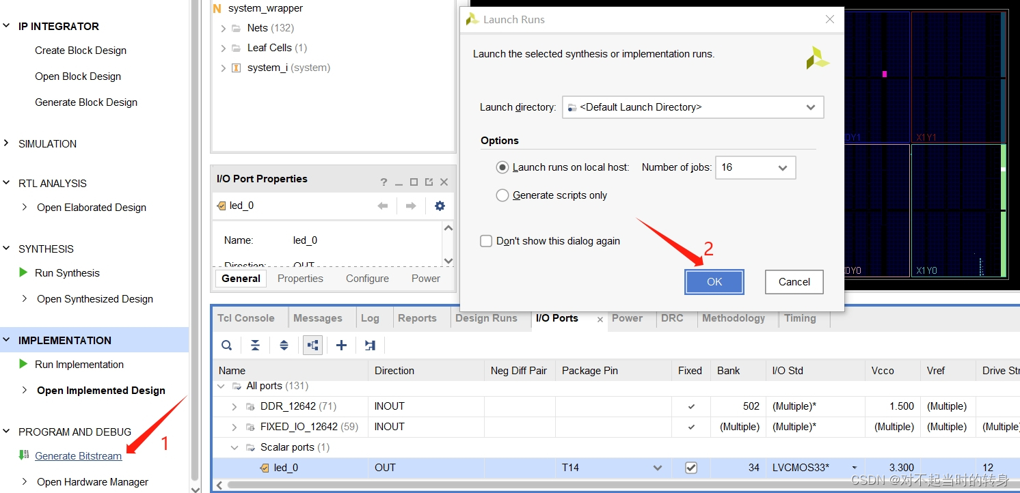Click the Nets folder icon in the netlist tree

click(237, 28)
